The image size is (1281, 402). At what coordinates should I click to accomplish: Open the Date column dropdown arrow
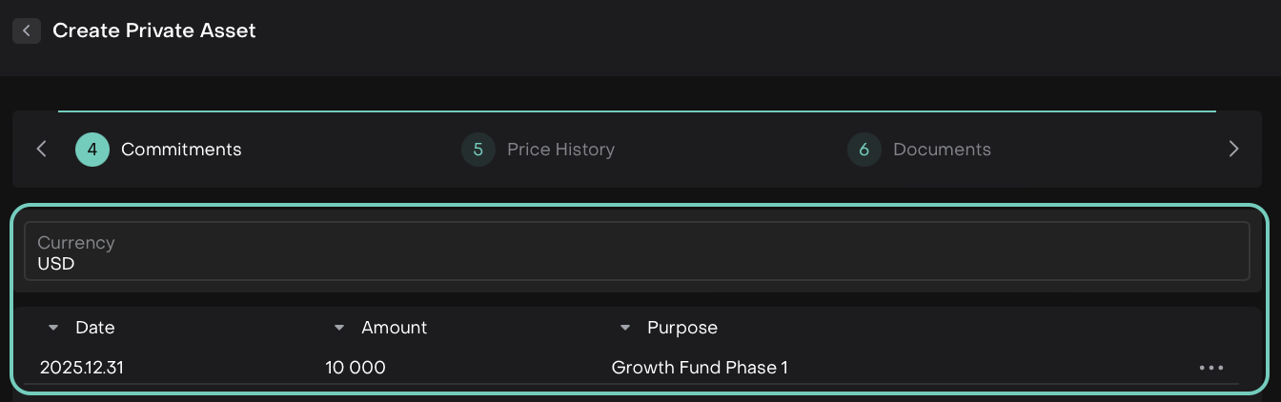pos(53,328)
